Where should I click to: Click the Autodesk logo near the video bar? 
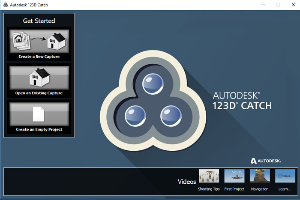[x=266, y=161]
